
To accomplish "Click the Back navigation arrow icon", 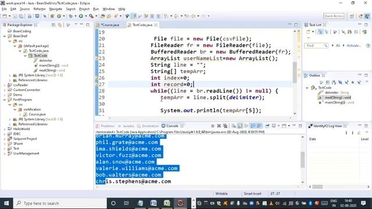I will pos(194,16).
